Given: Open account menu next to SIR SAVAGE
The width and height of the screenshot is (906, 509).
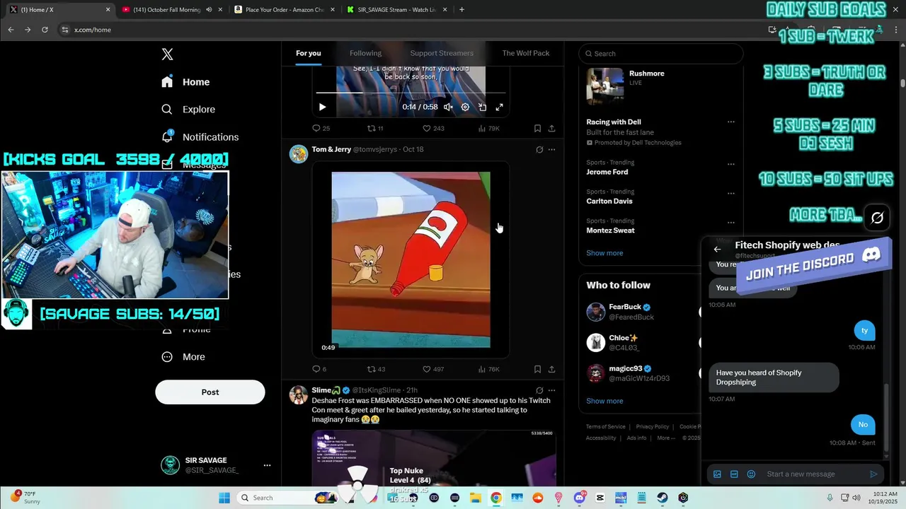Looking at the screenshot, I should tap(267, 465).
